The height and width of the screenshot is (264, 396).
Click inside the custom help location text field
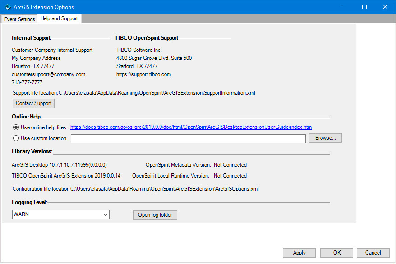coord(188,138)
